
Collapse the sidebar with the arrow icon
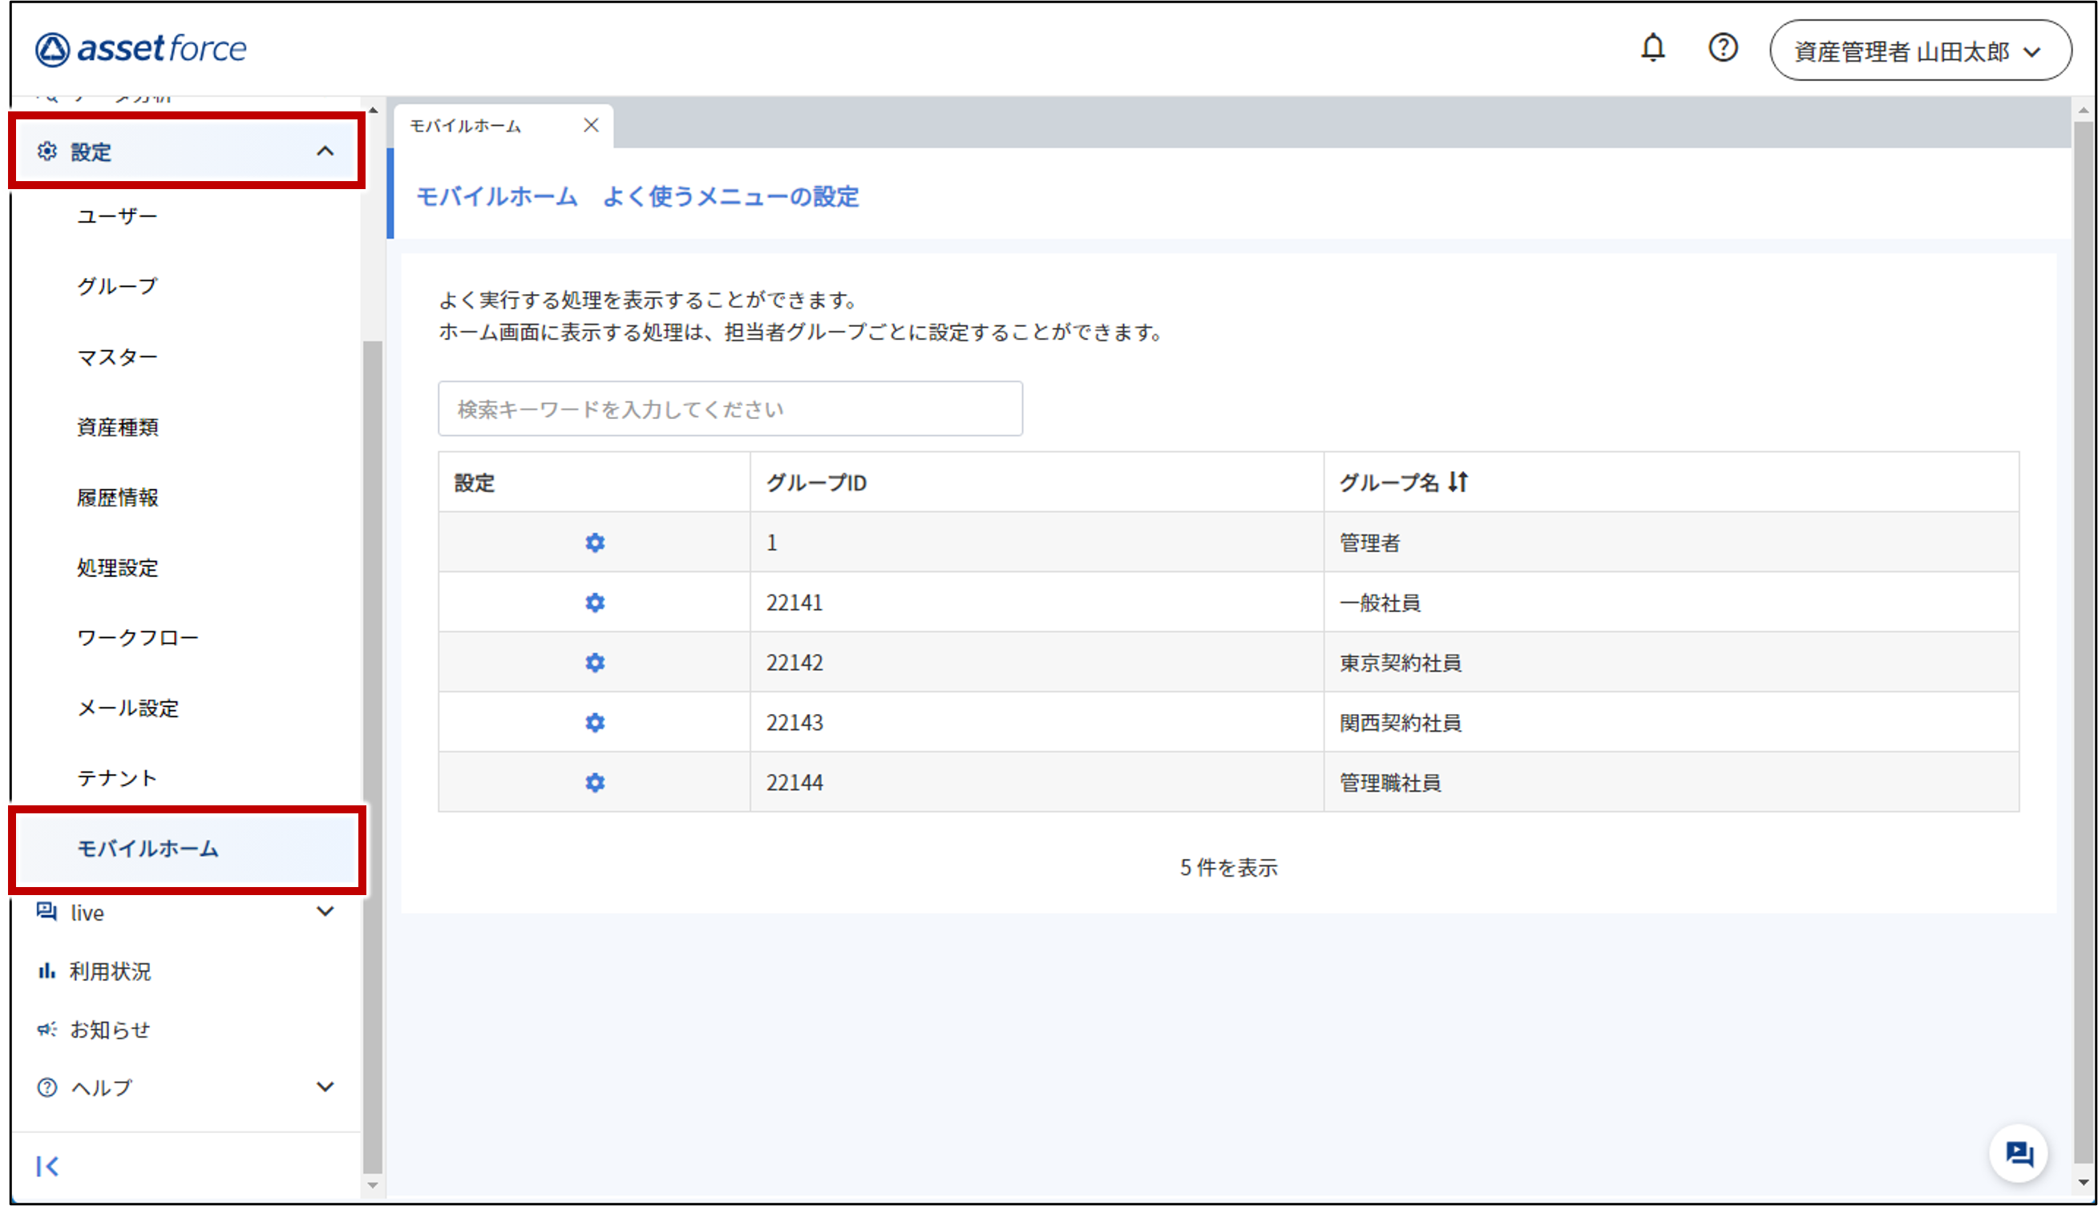click(47, 1166)
